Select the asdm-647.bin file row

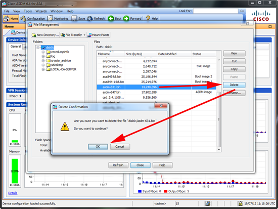coord(156,92)
